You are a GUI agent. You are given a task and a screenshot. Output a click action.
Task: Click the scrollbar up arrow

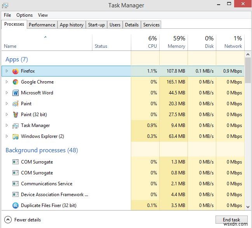pyautogui.click(x=248, y=54)
